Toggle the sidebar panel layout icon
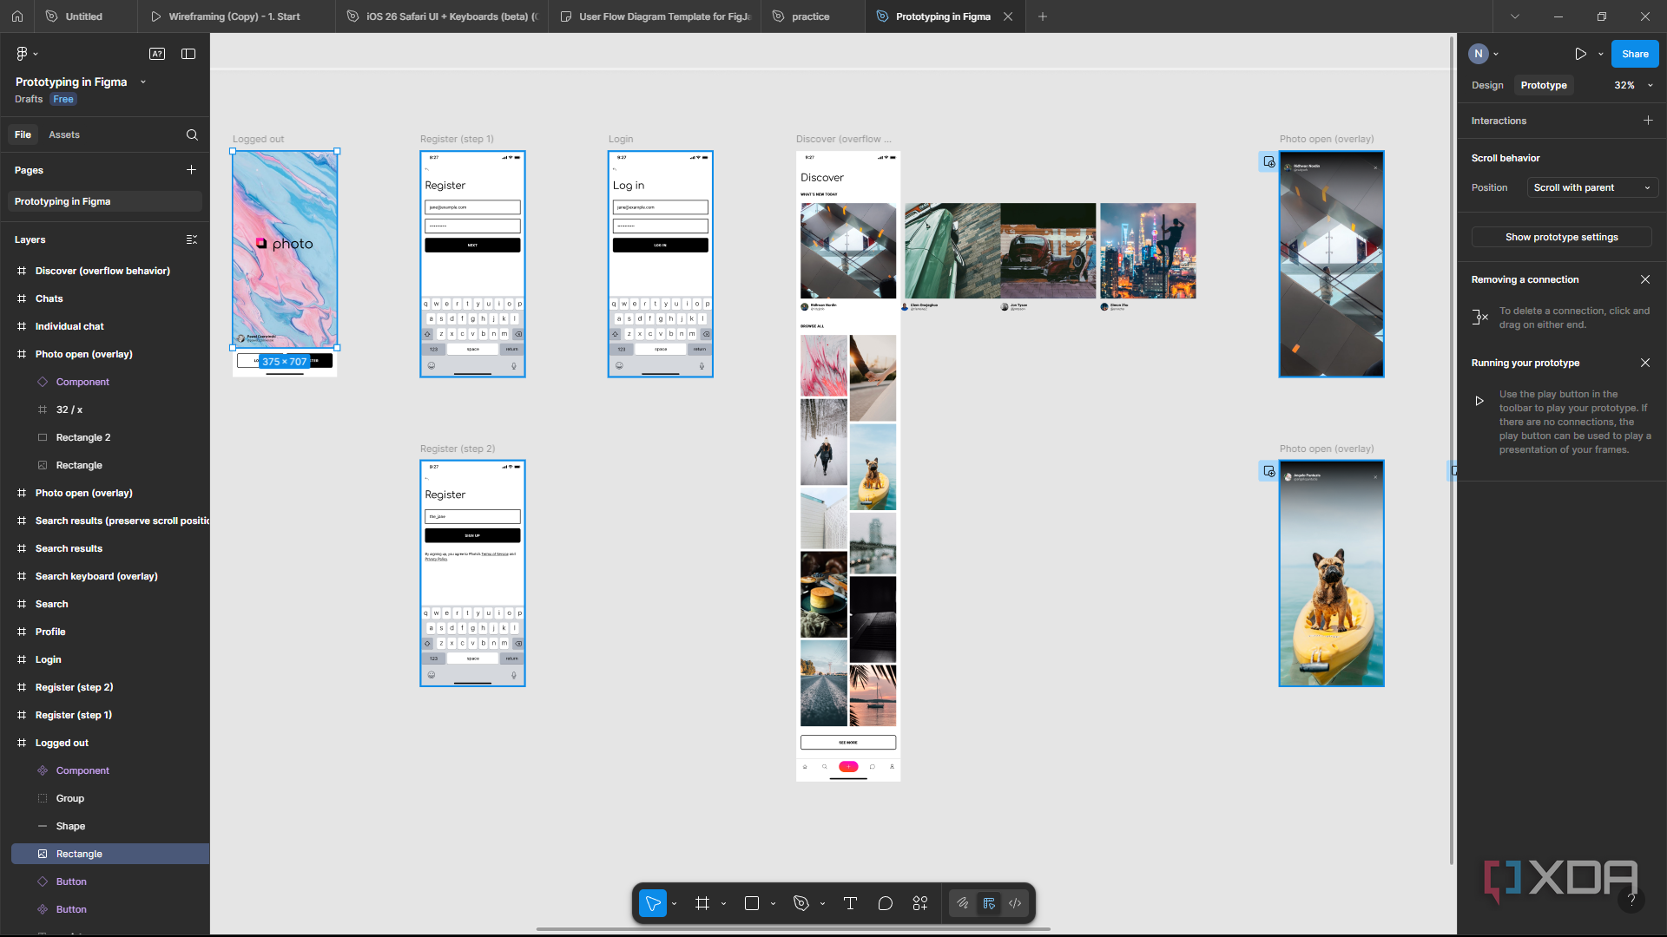The image size is (1667, 937). 188,54
